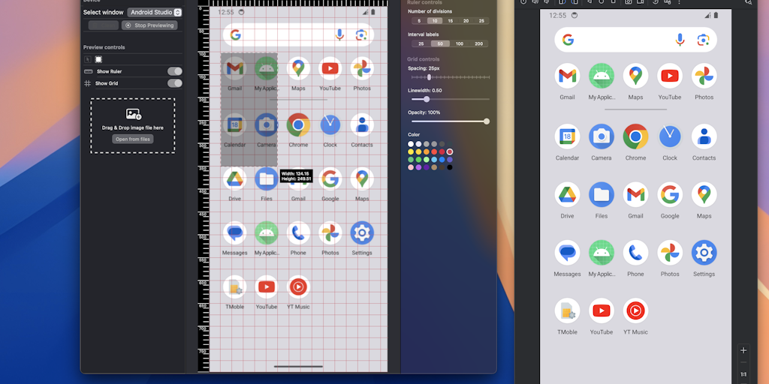
Task: Set Number of divisions to 20
Action: pos(466,20)
